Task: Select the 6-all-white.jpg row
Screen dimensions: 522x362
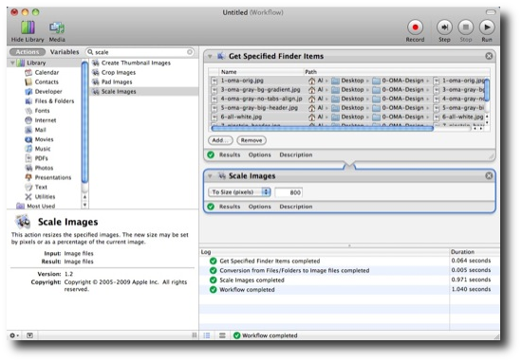Action: (346, 117)
